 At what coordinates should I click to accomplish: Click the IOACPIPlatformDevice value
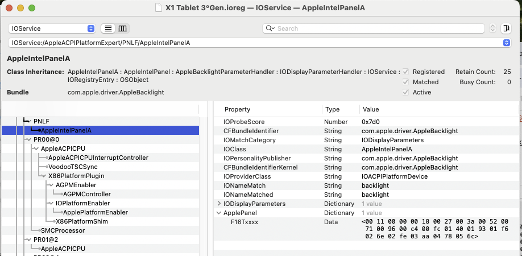click(395, 176)
